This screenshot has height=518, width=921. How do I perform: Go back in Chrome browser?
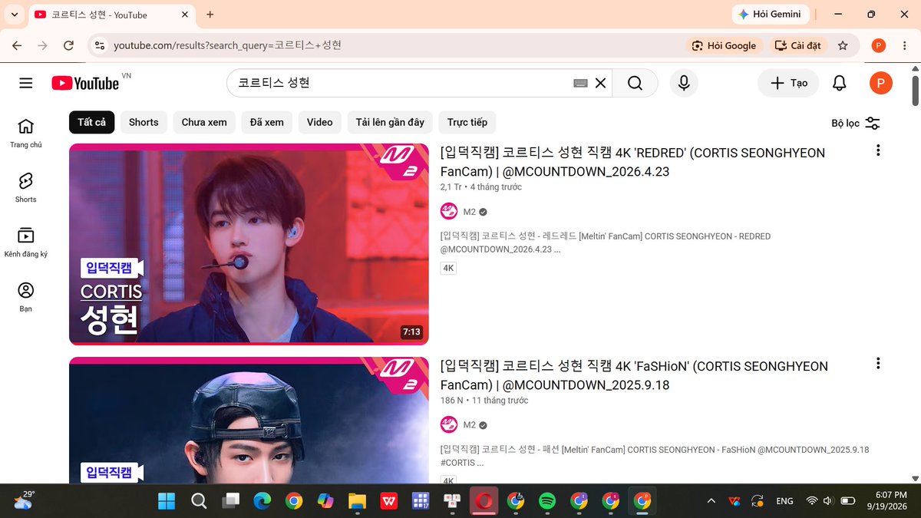point(17,45)
